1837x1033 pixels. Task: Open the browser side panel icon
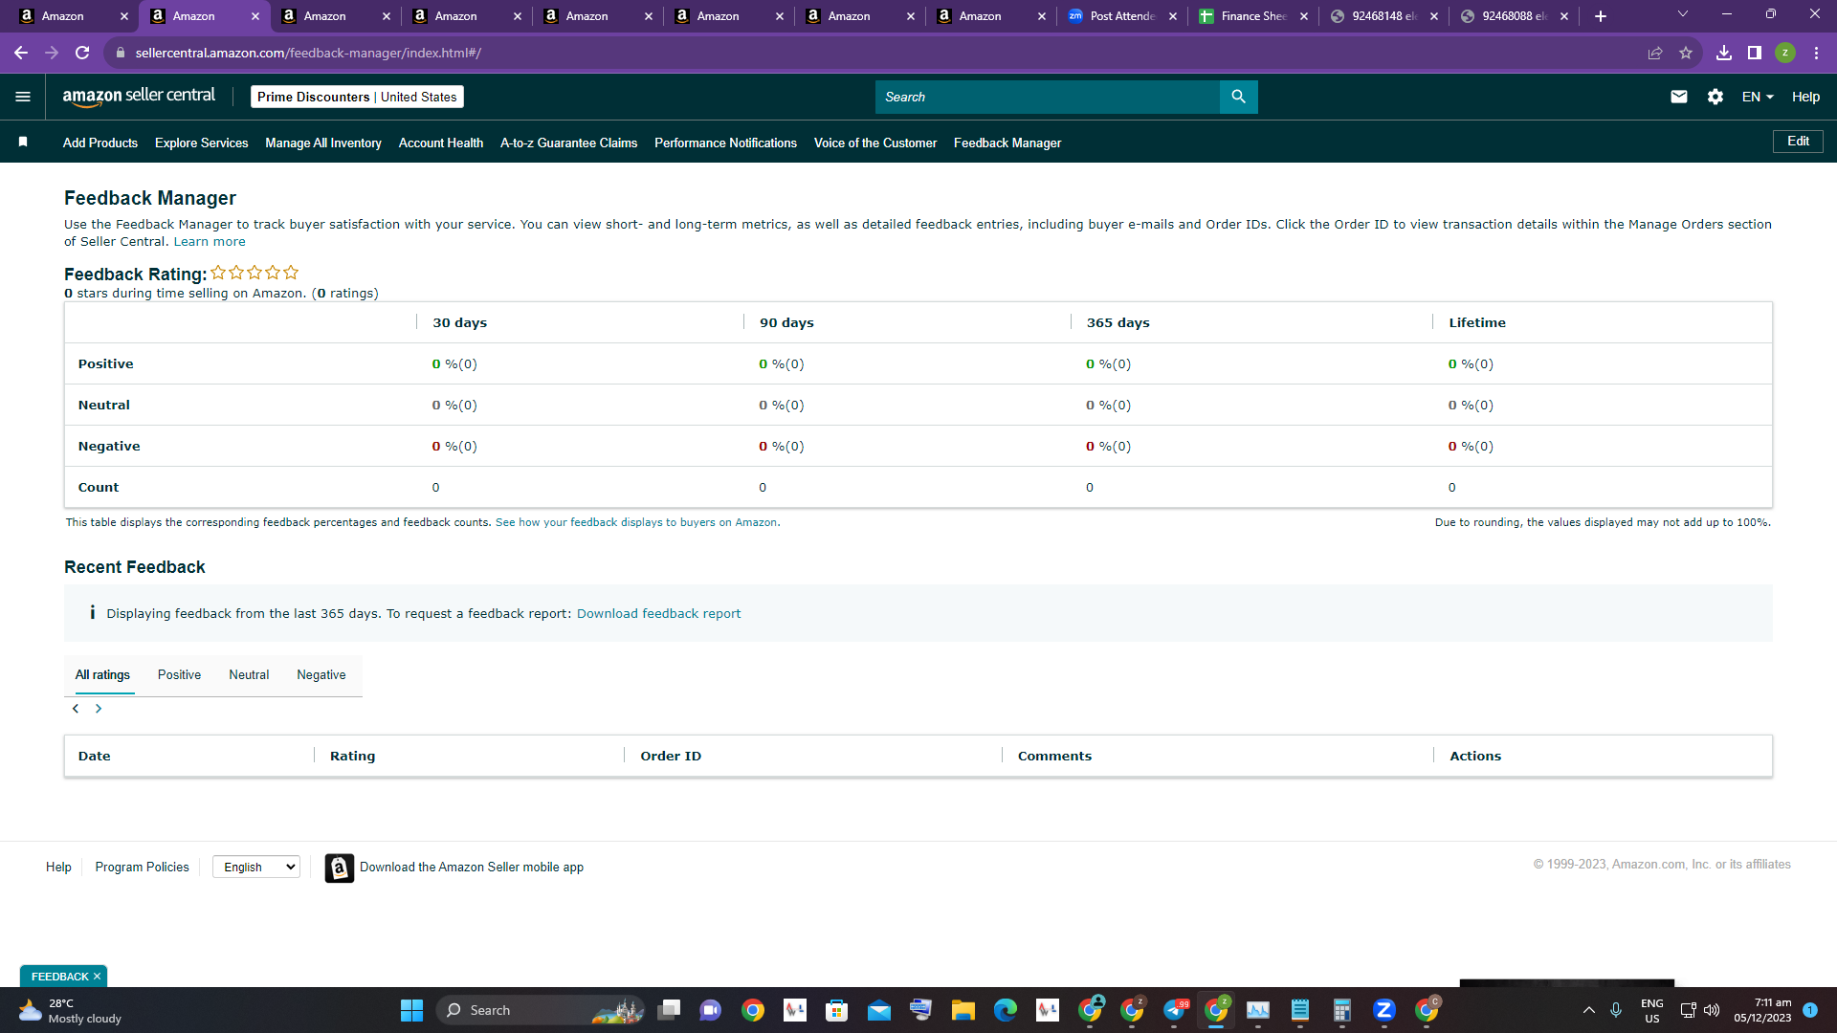1755,53
